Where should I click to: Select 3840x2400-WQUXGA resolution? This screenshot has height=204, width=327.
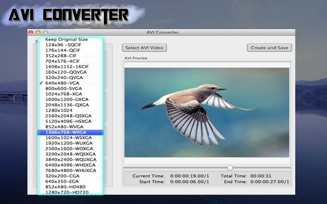tap(71, 159)
